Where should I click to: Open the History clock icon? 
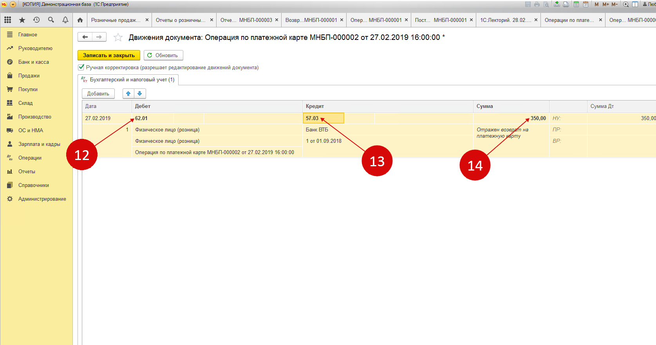36,20
